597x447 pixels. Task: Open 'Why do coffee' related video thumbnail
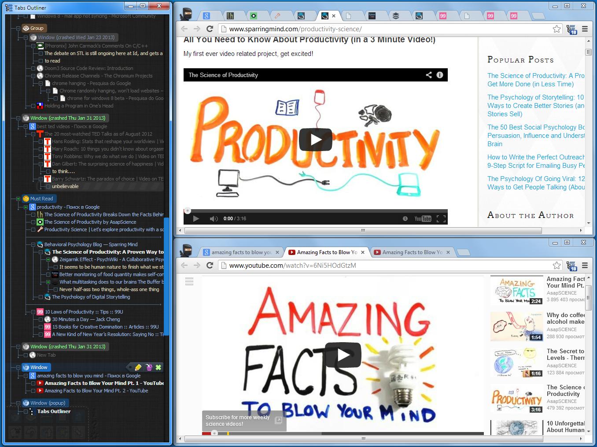(x=516, y=326)
